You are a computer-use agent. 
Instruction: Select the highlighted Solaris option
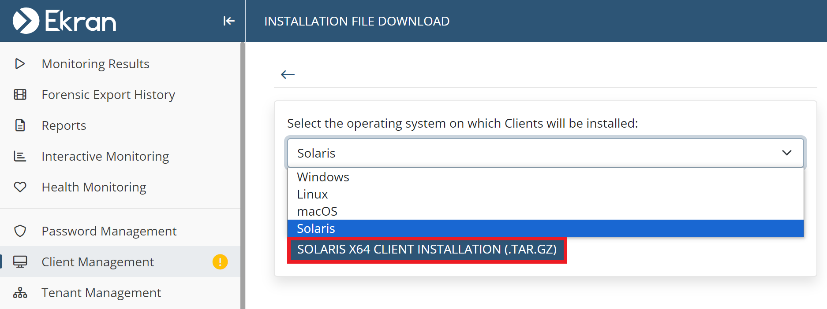click(x=316, y=228)
